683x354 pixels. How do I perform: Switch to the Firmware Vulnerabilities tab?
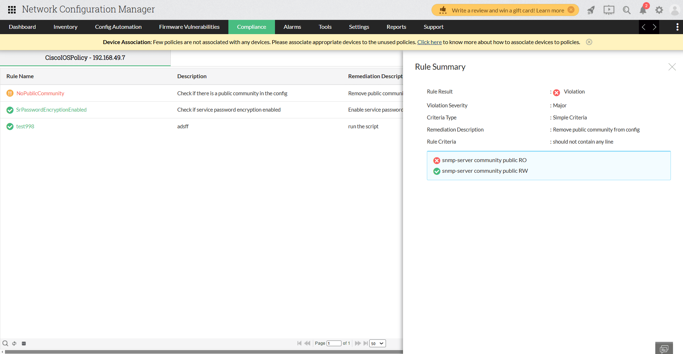189,27
